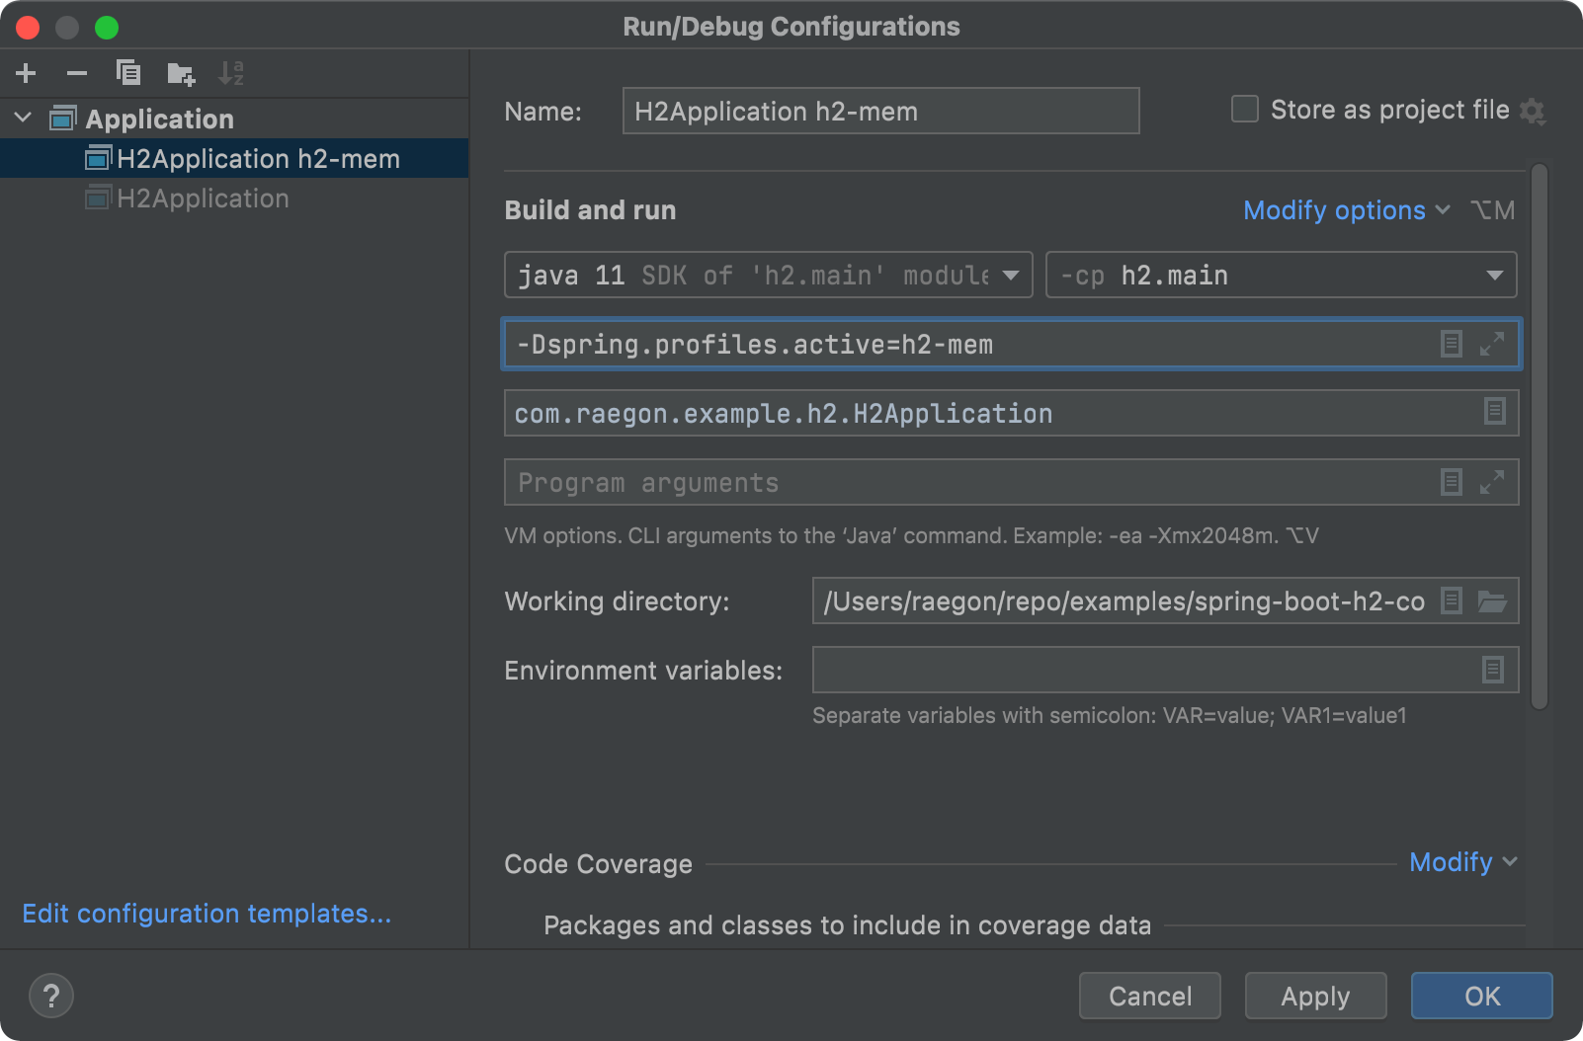Click the Apply button

[x=1315, y=996]
